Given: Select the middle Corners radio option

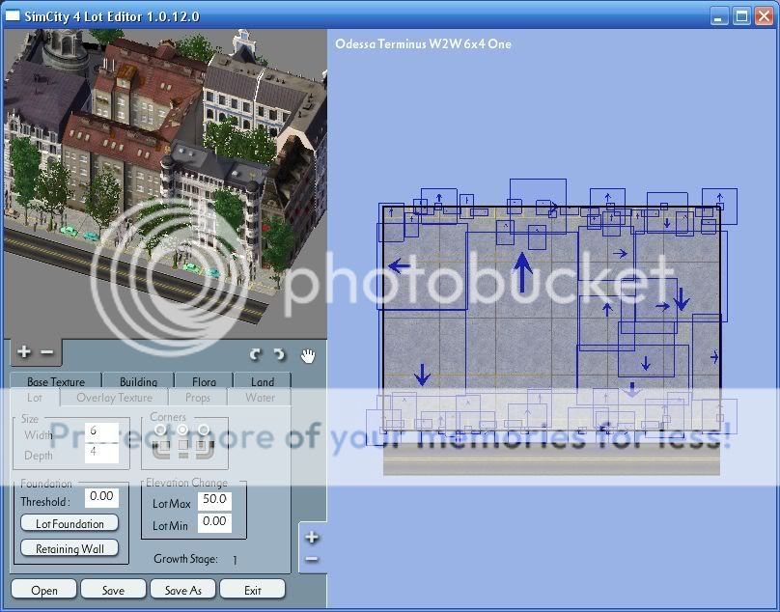Looking at the screenshot, I should 182,430.
